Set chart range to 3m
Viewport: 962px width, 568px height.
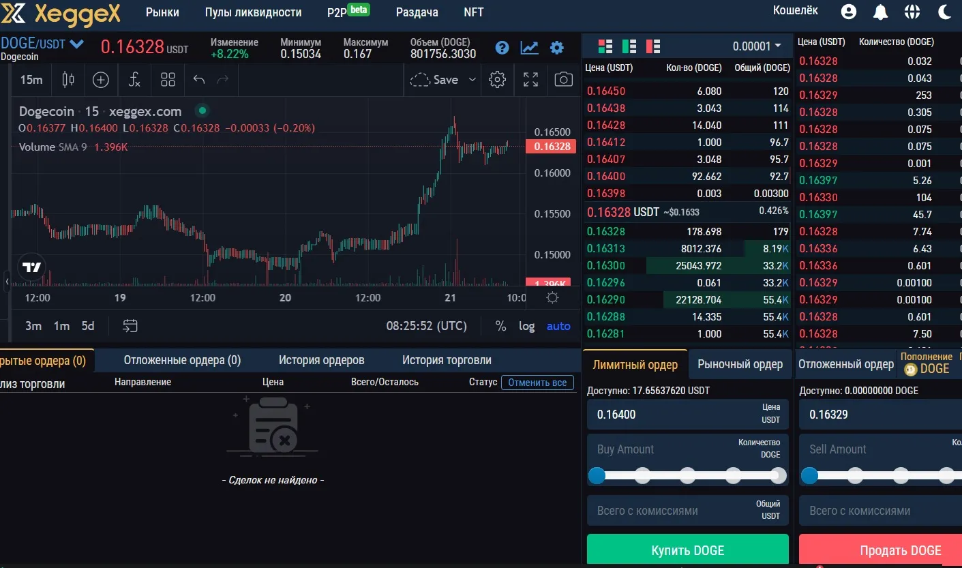pyautogui.click(x=33, y=326)
